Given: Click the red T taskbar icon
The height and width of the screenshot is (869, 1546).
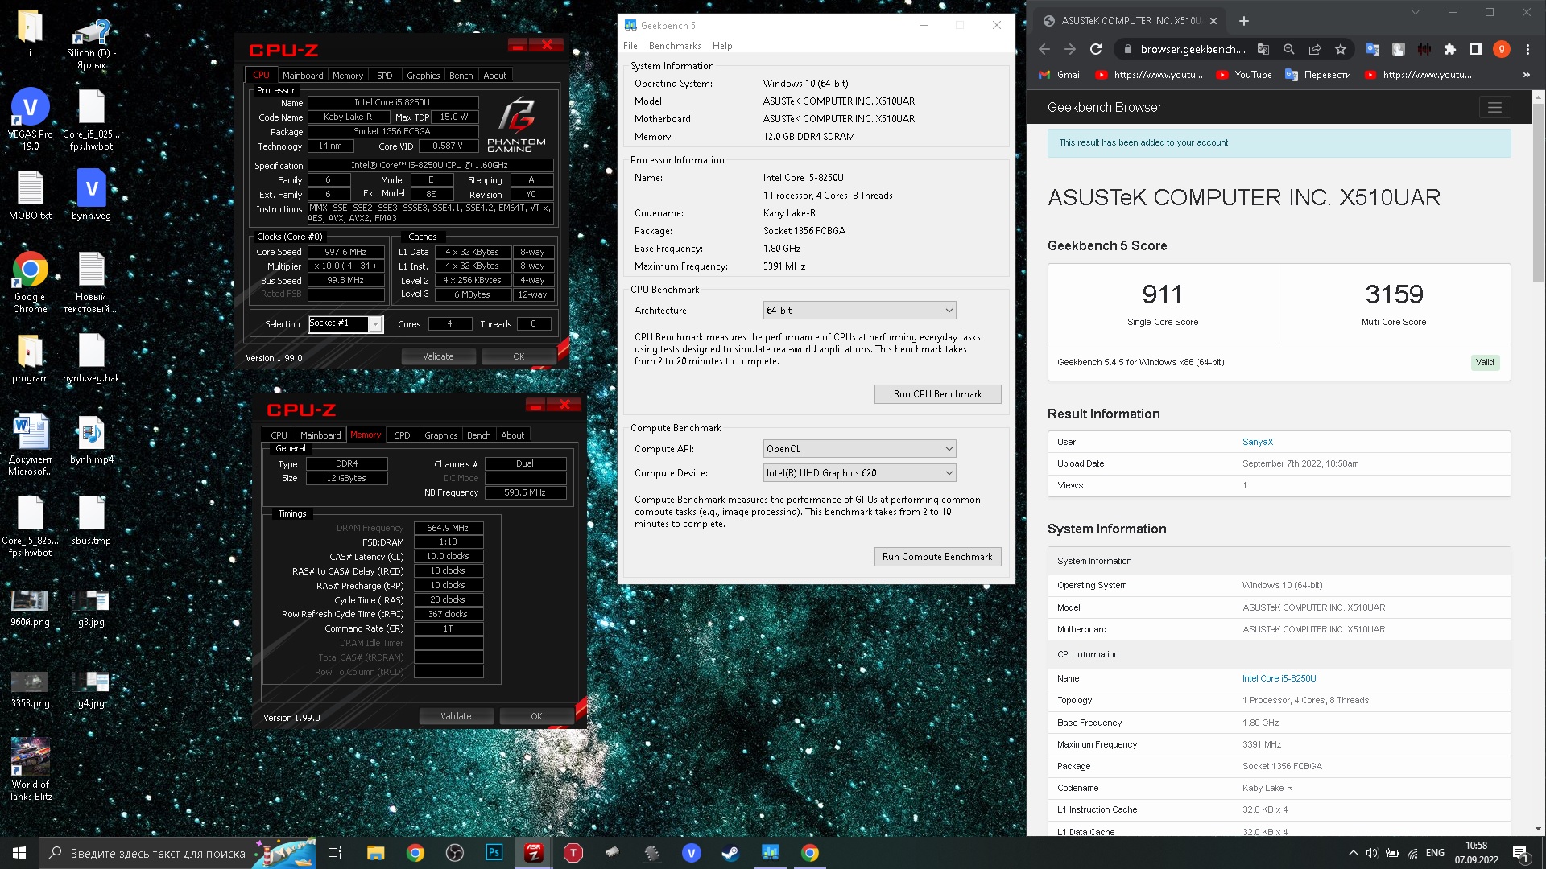Looking at the screenshot, I should coord(573,853).
